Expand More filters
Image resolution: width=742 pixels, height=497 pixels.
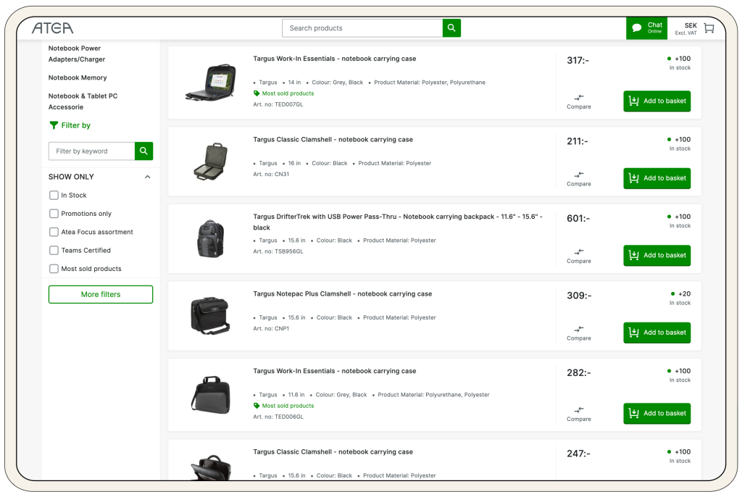click(x=101, y=295)
